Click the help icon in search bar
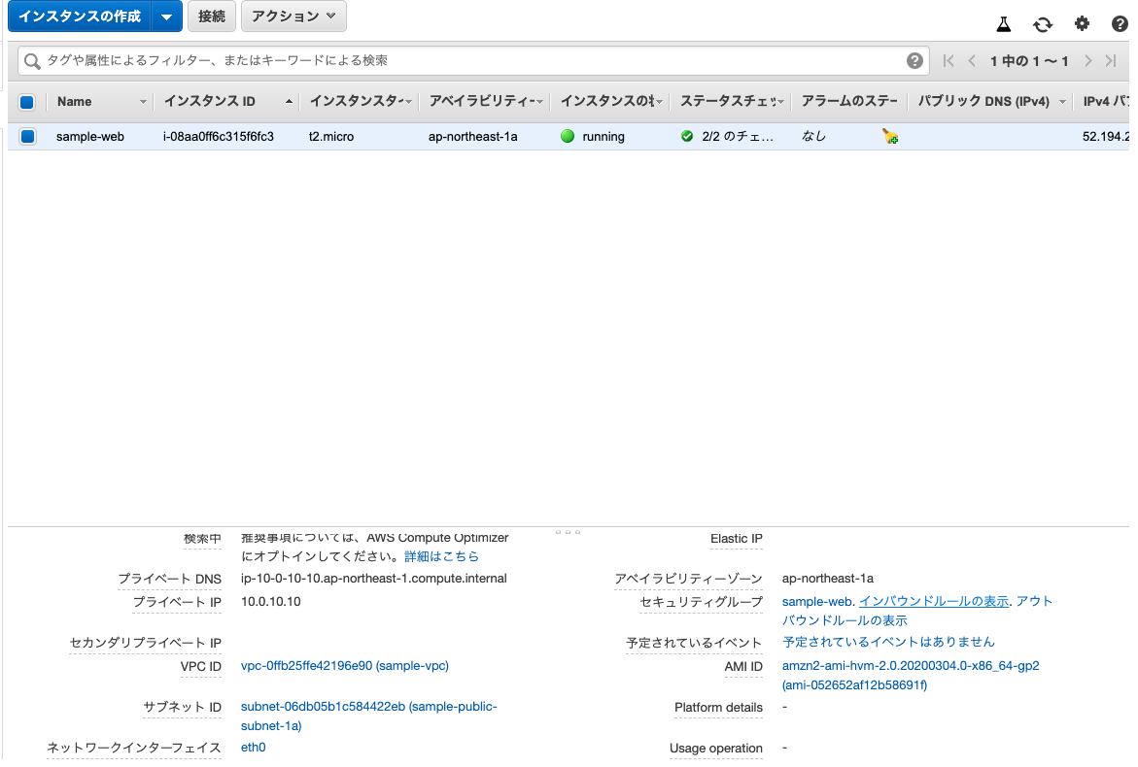Image resolution: width=1138 pixels, height=767 pixels. [x=914, y=61]
